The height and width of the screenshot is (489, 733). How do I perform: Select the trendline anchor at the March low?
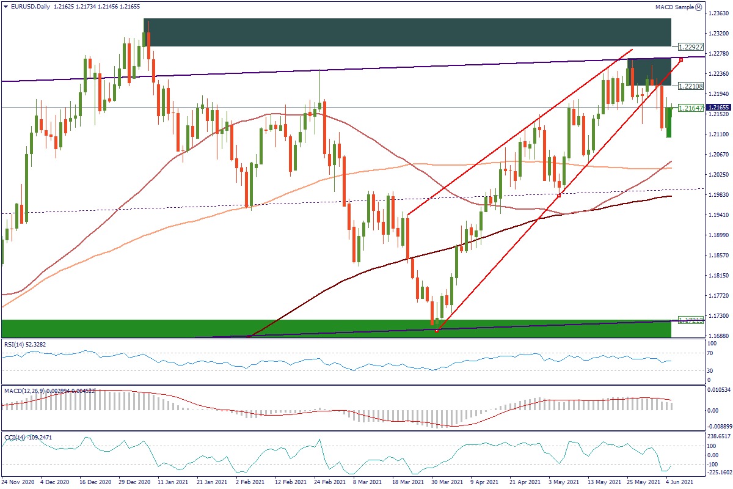point(436,331)
